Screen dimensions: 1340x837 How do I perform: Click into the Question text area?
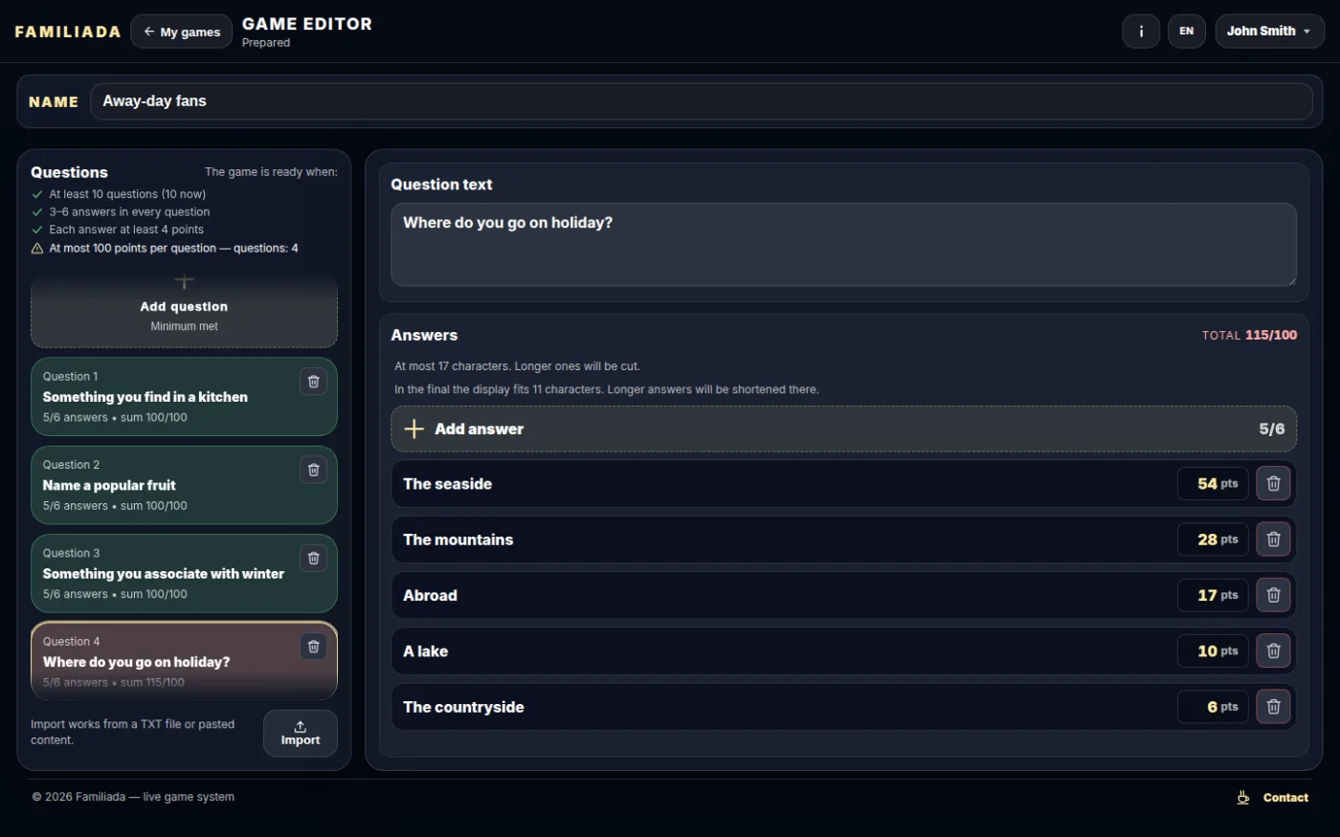[843, 245]
